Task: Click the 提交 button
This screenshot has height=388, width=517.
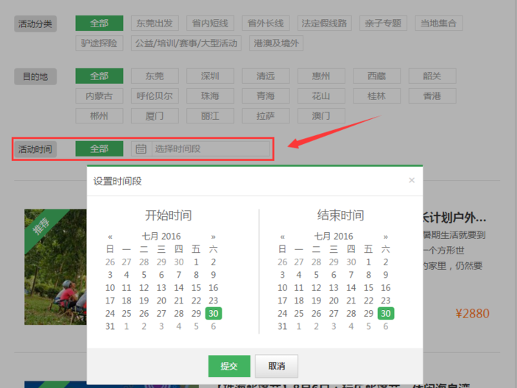Action: pyautogui.click(x=229, y=366)
